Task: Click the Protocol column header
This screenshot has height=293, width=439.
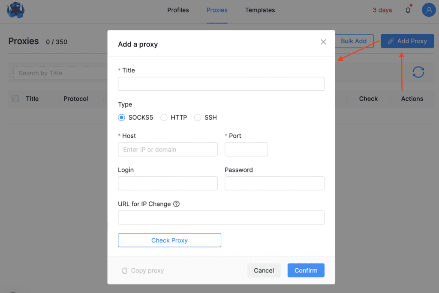Action: (75, 99)
